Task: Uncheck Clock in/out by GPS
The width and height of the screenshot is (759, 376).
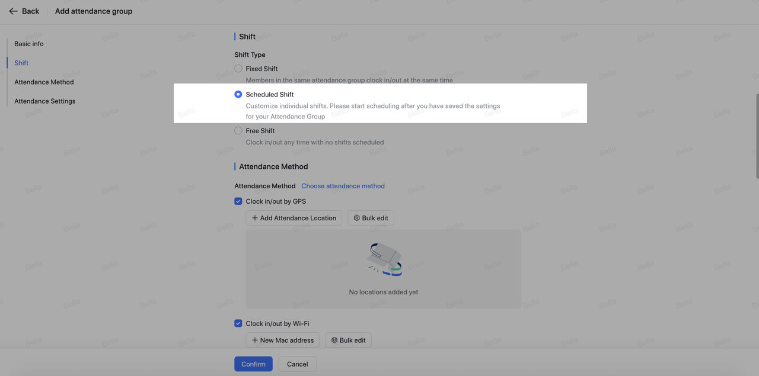Action: pyautogui.click(x=238, y=201)
